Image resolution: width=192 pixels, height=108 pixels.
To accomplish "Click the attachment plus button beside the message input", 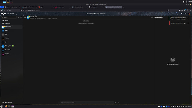I will pos(59,102).
